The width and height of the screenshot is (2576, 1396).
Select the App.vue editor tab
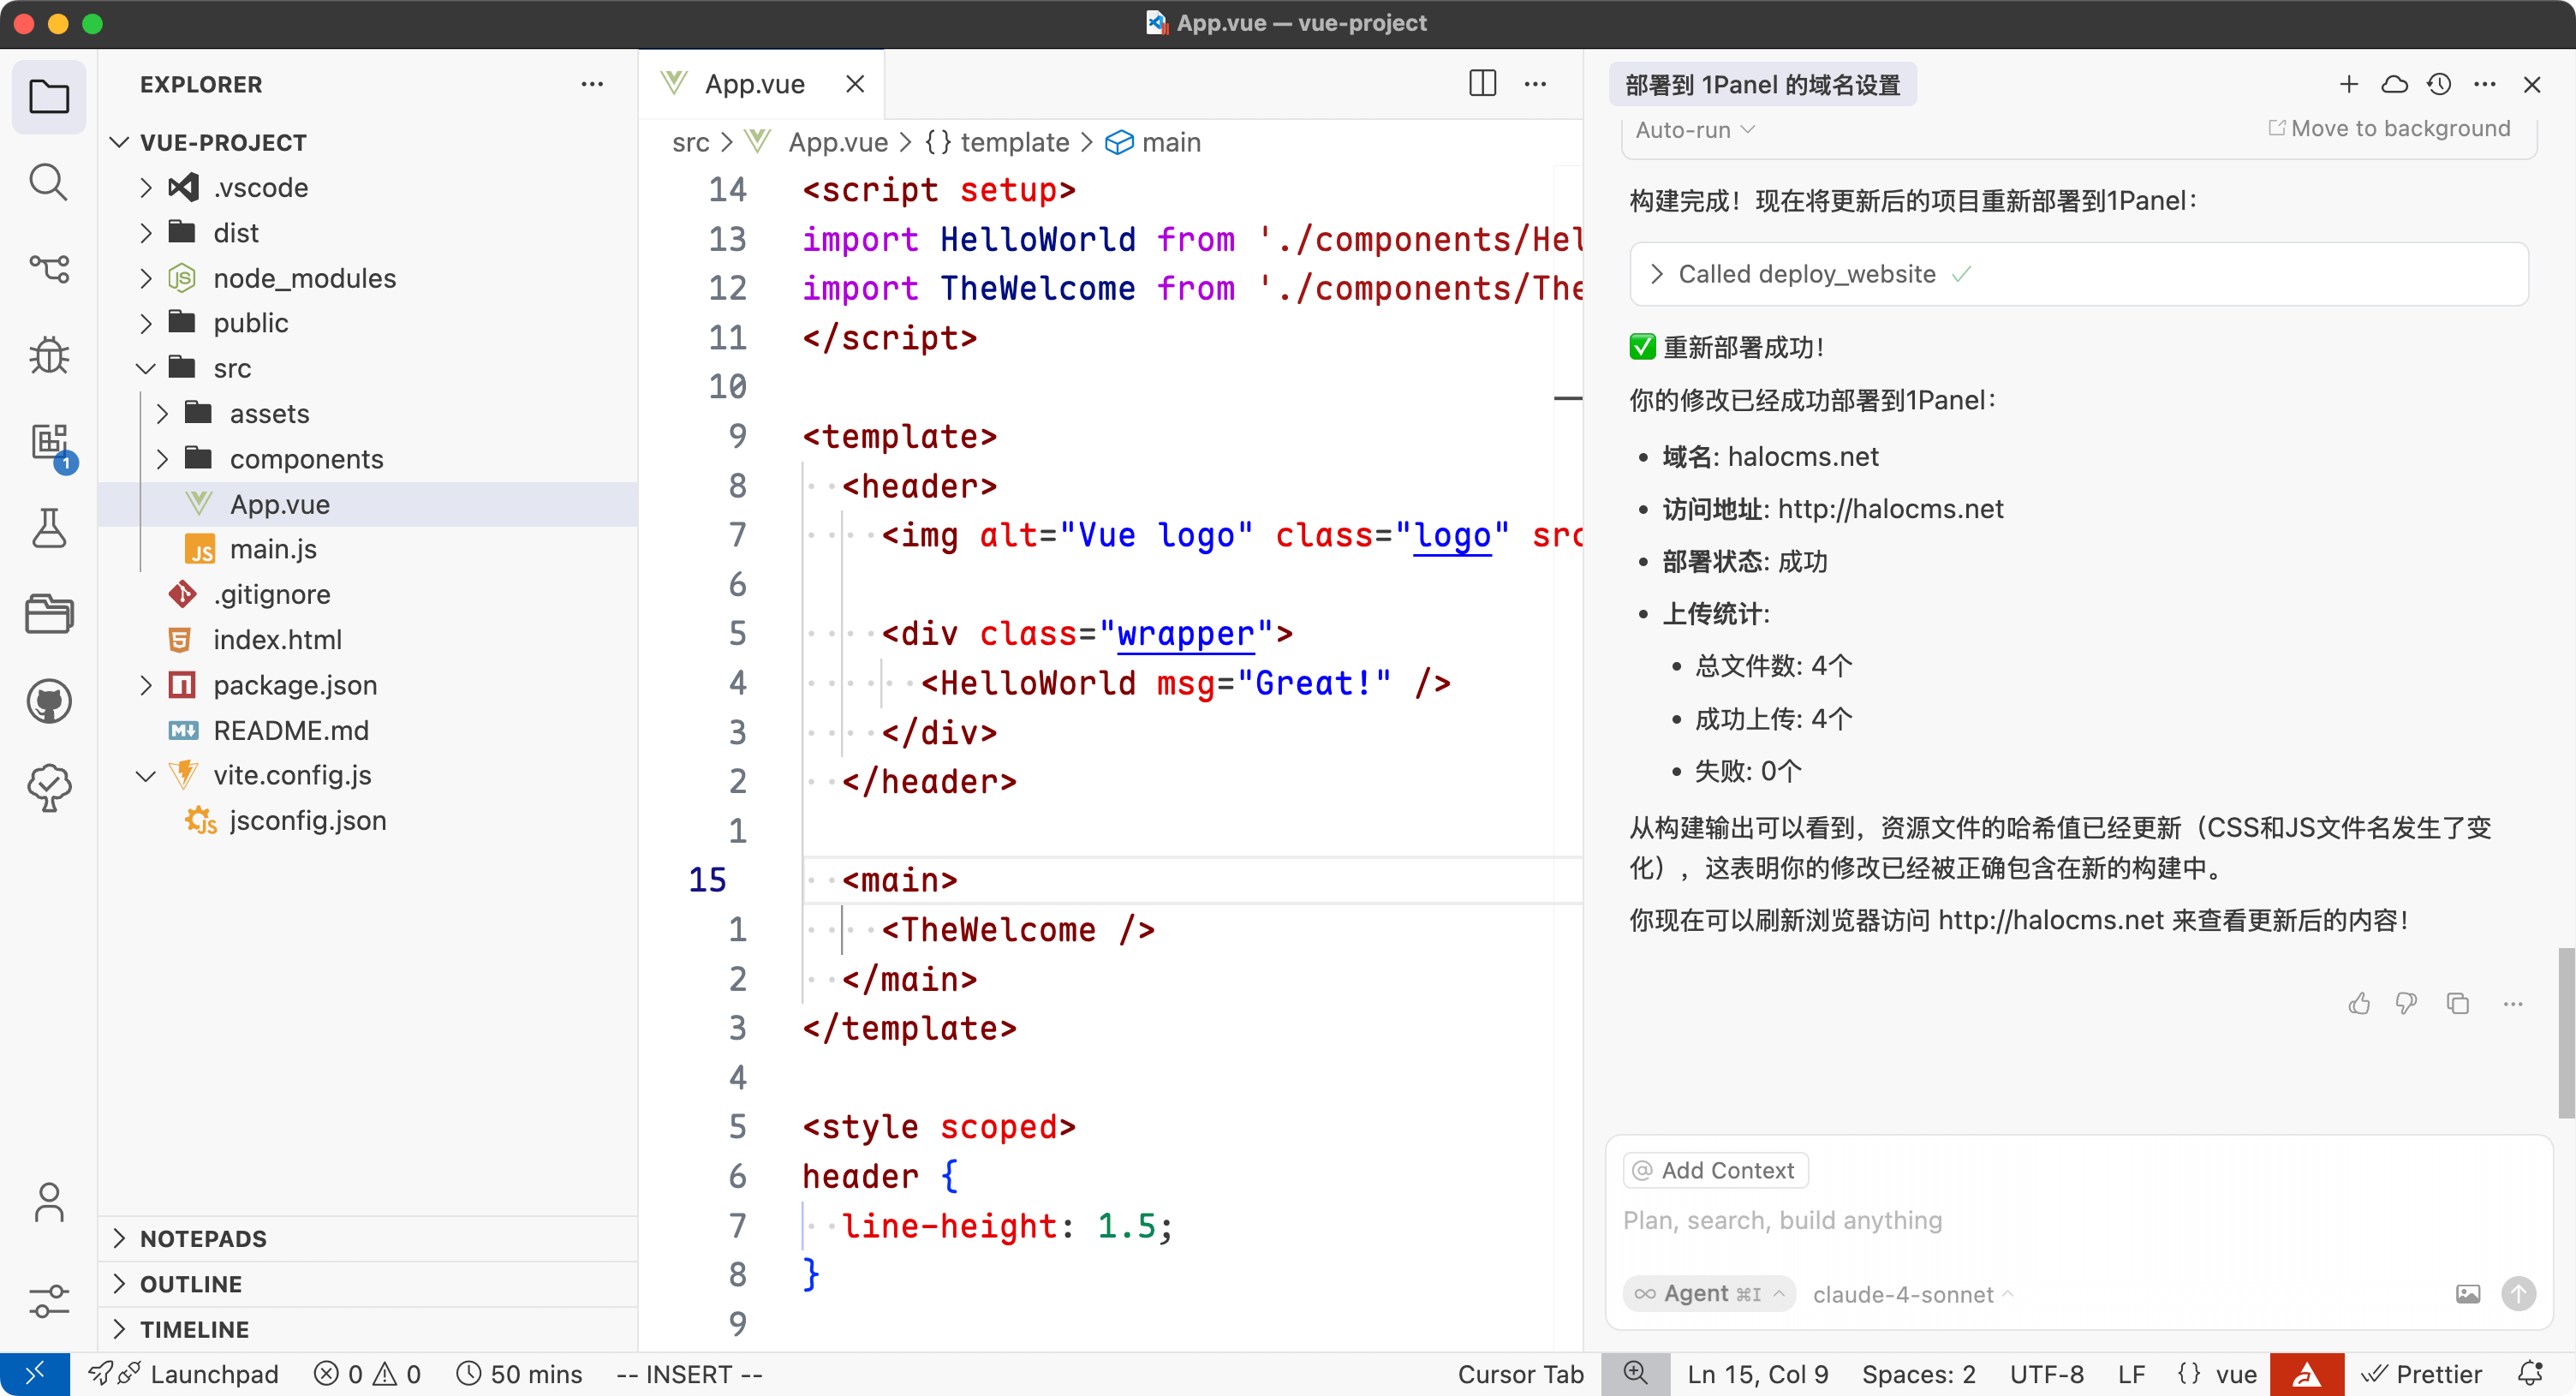coord(754,84)
